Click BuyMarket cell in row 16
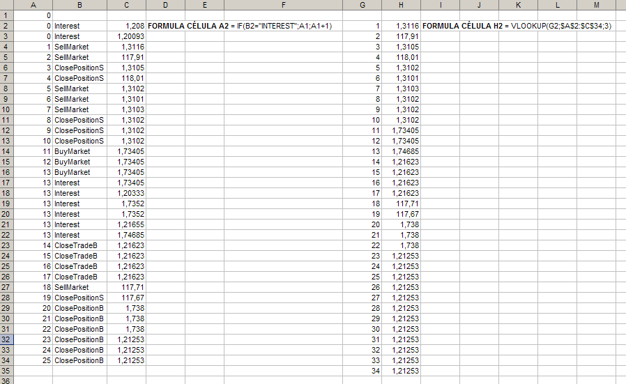 [x=79, y=172]
